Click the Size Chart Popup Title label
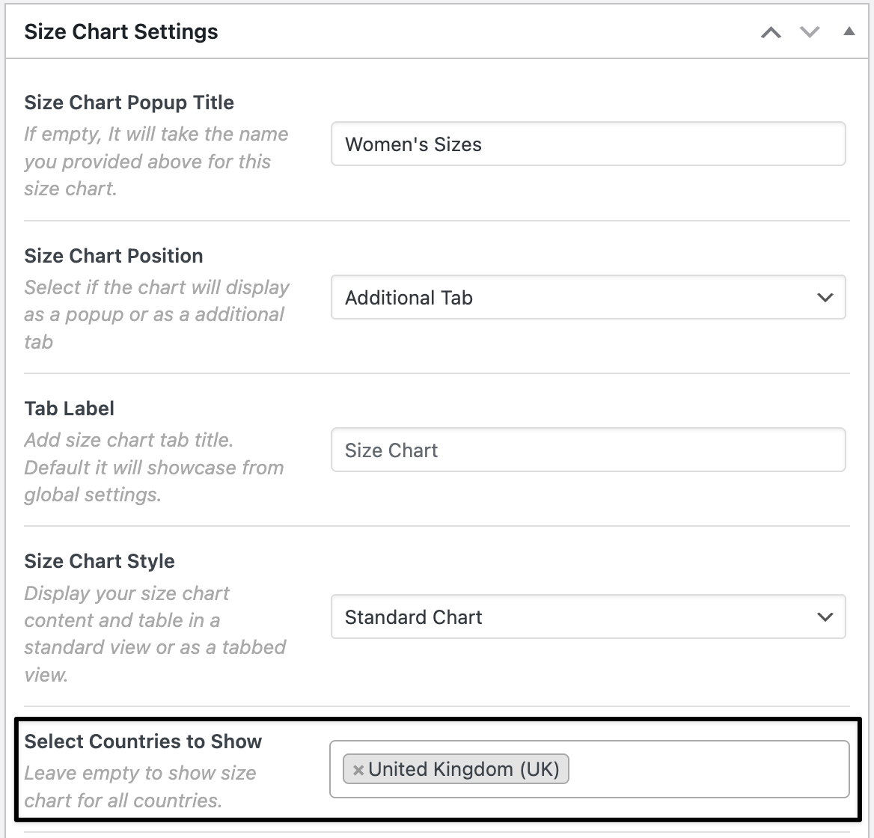 (129, 103)
